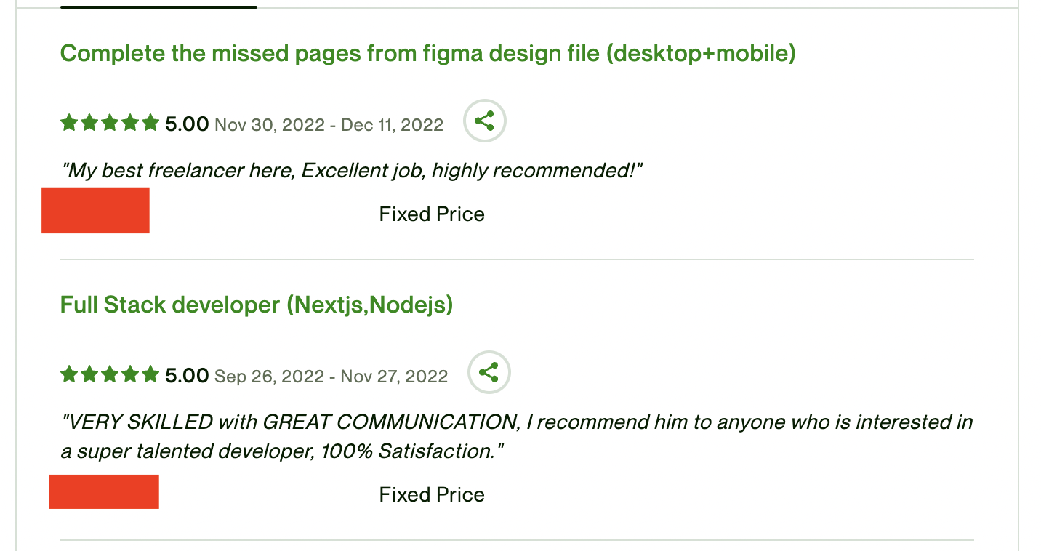
Task: Click middle star of Full Stack rating
Action: 110,374
